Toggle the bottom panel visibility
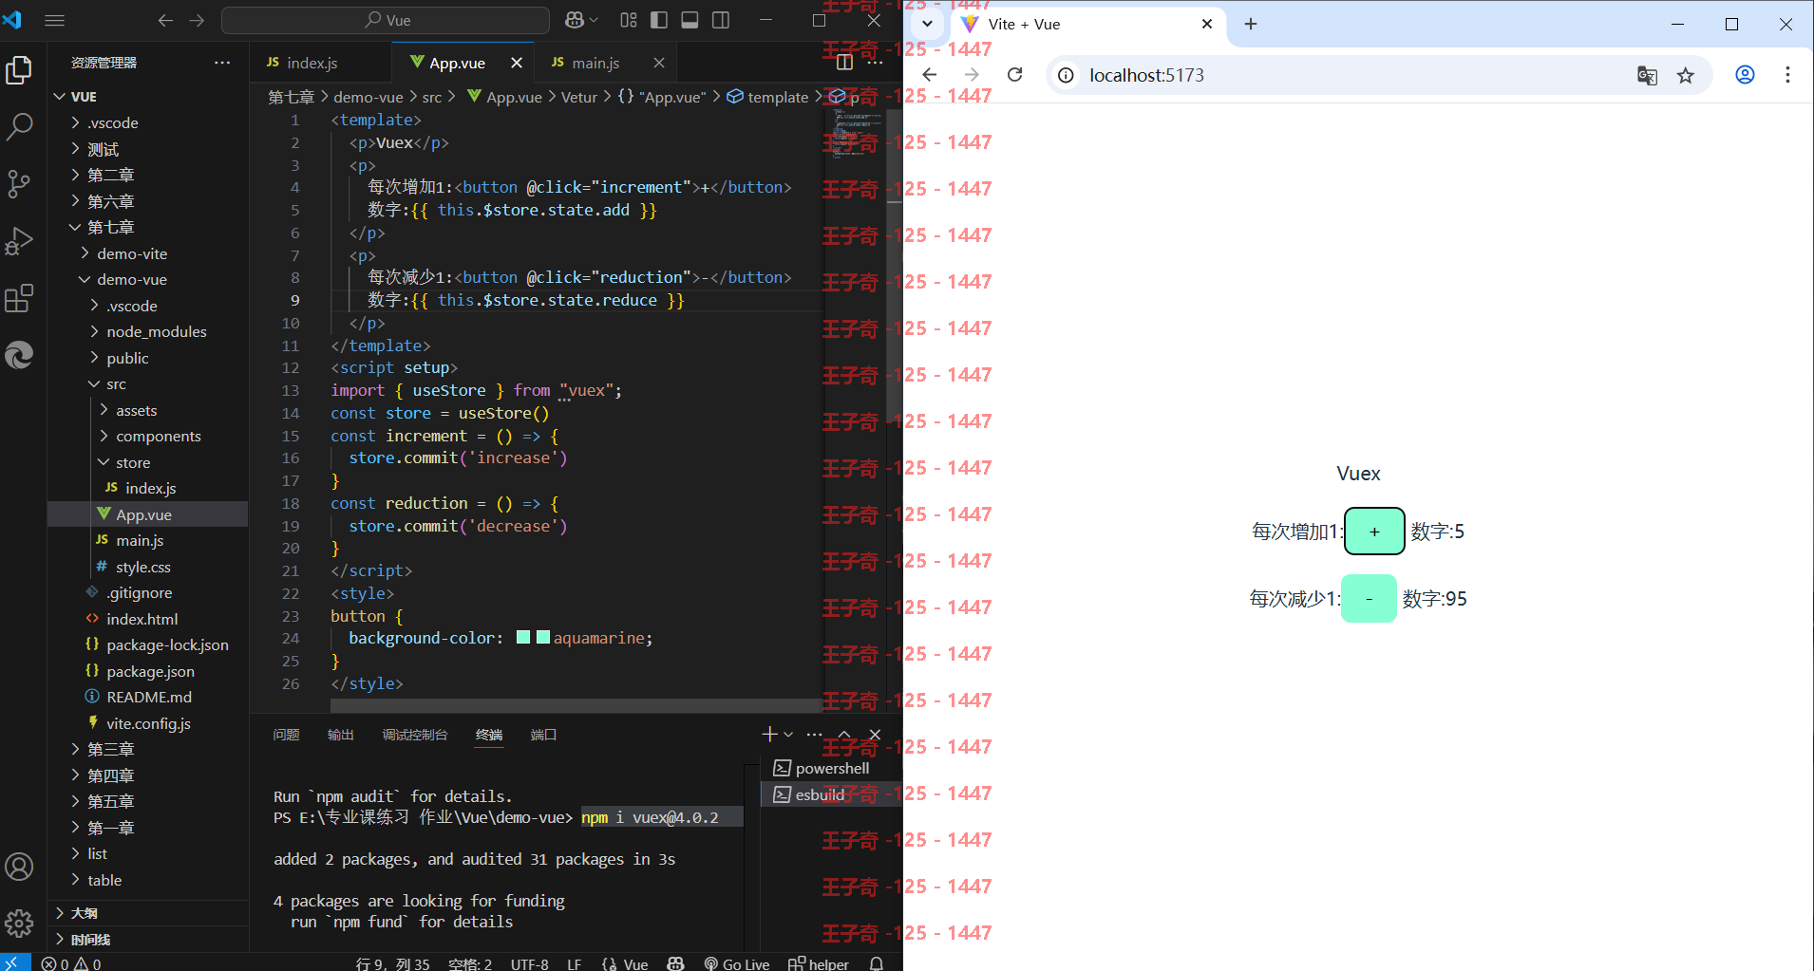 [x=690, y=20]
